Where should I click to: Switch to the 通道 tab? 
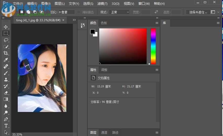(x=104, y=133)
